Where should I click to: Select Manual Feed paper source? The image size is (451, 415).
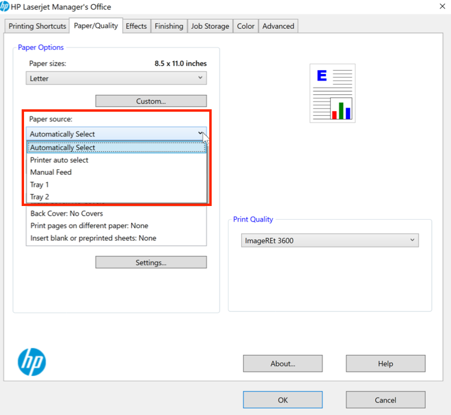(117, 172)
